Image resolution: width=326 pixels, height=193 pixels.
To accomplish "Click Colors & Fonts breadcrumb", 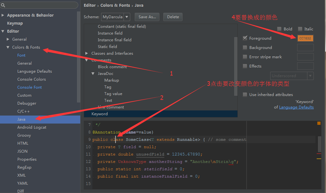I will [115, 5].
